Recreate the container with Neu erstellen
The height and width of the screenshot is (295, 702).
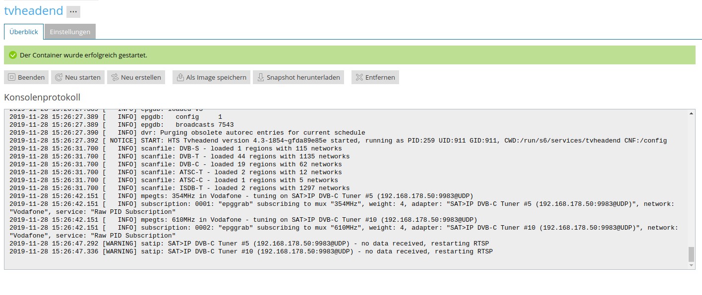coord(136,77)
